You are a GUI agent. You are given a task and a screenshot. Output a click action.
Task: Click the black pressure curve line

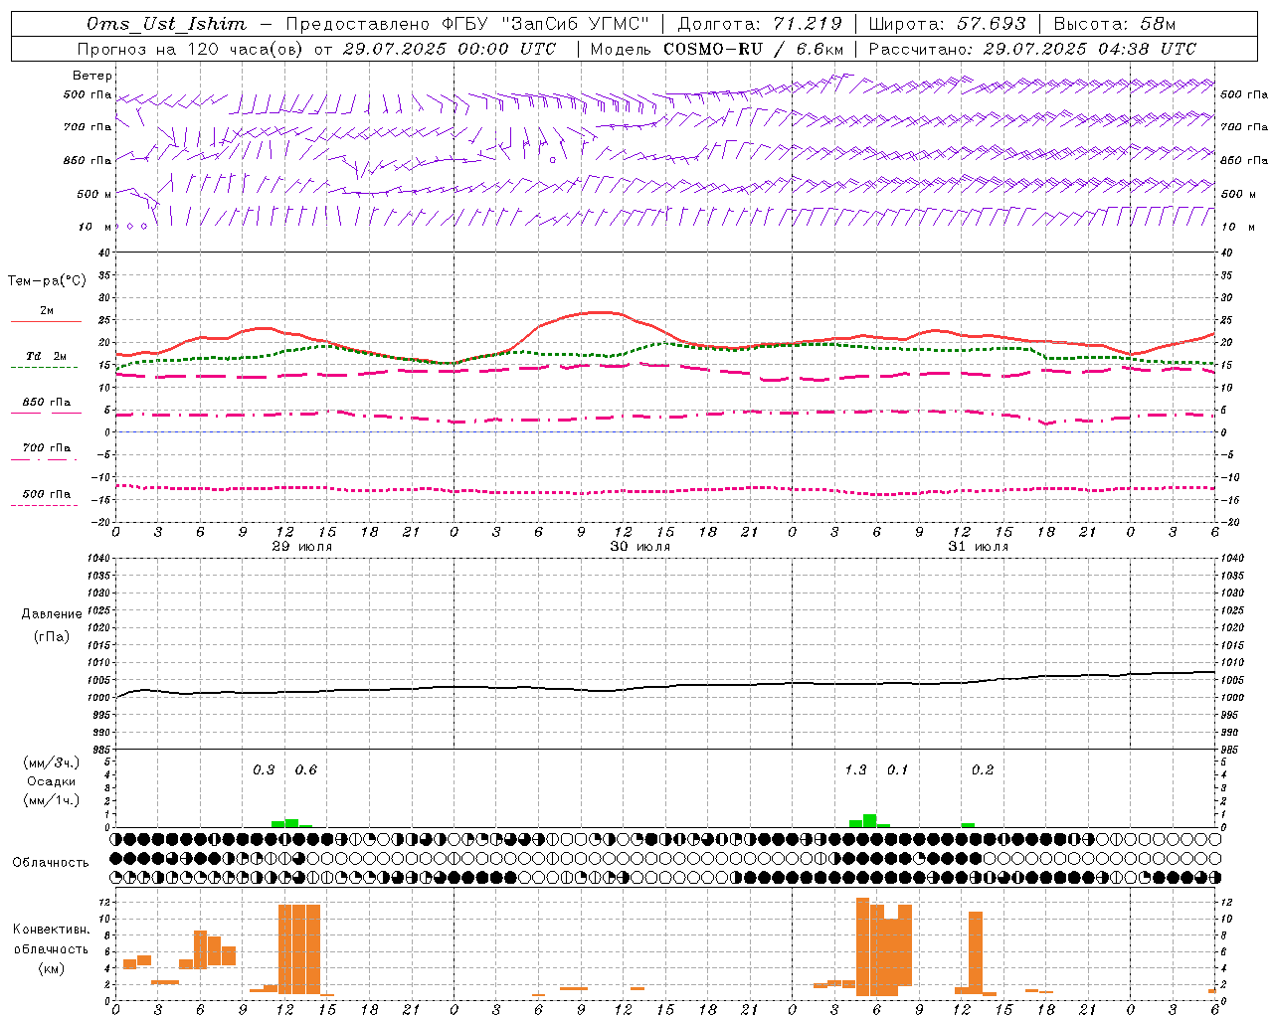click(x=665, y=686)
